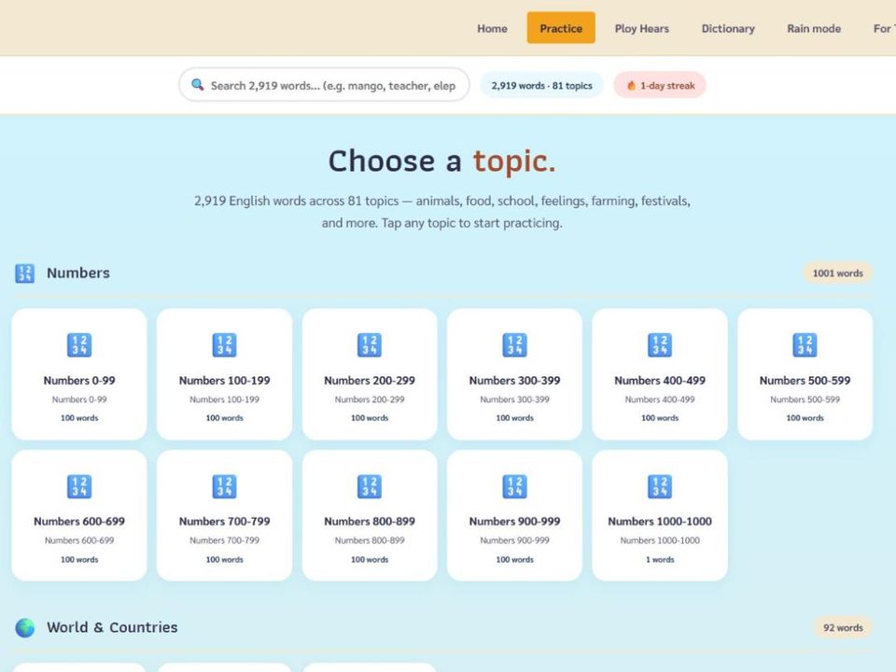Screen dimensions: 896x672
Task: Switch to Rain mode
Action: click(814, 29)
